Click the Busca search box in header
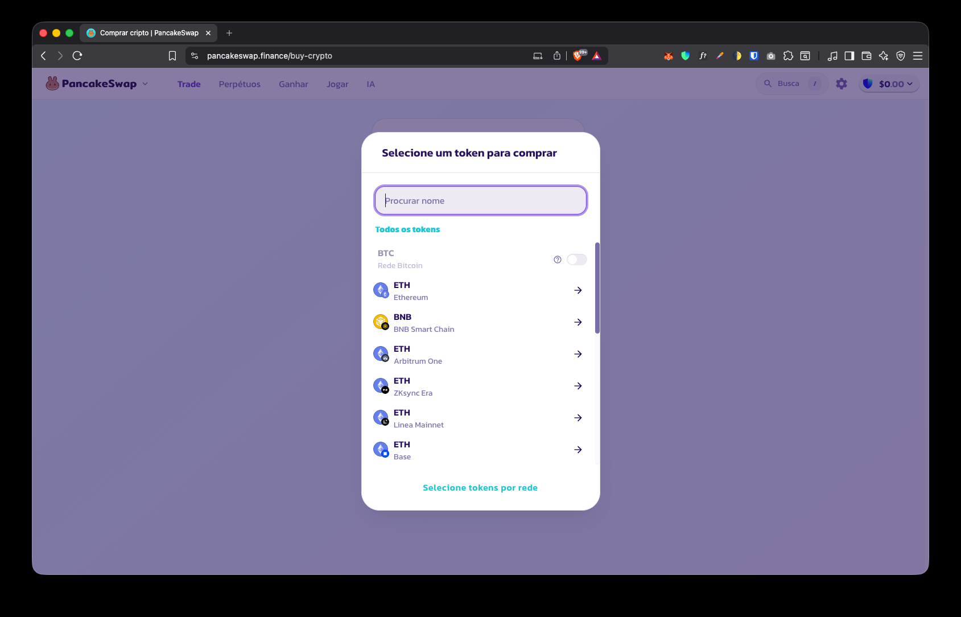This screenshot has height=617, width=961. click(791, 84)
